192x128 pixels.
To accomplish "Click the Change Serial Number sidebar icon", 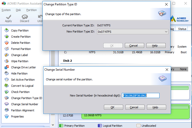I will (7, 104).
